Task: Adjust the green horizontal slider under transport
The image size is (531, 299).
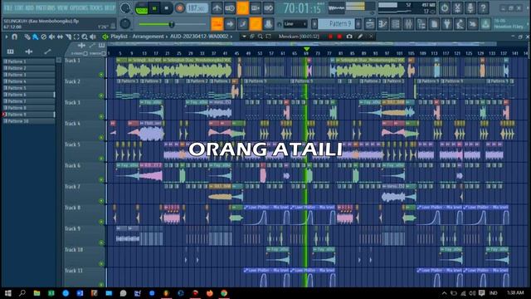Action: coord(172,24)
